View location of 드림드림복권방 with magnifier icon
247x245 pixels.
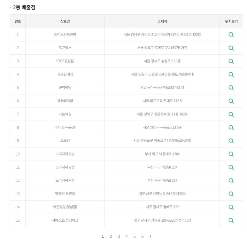pyautogui.click(x=231, y=35)
